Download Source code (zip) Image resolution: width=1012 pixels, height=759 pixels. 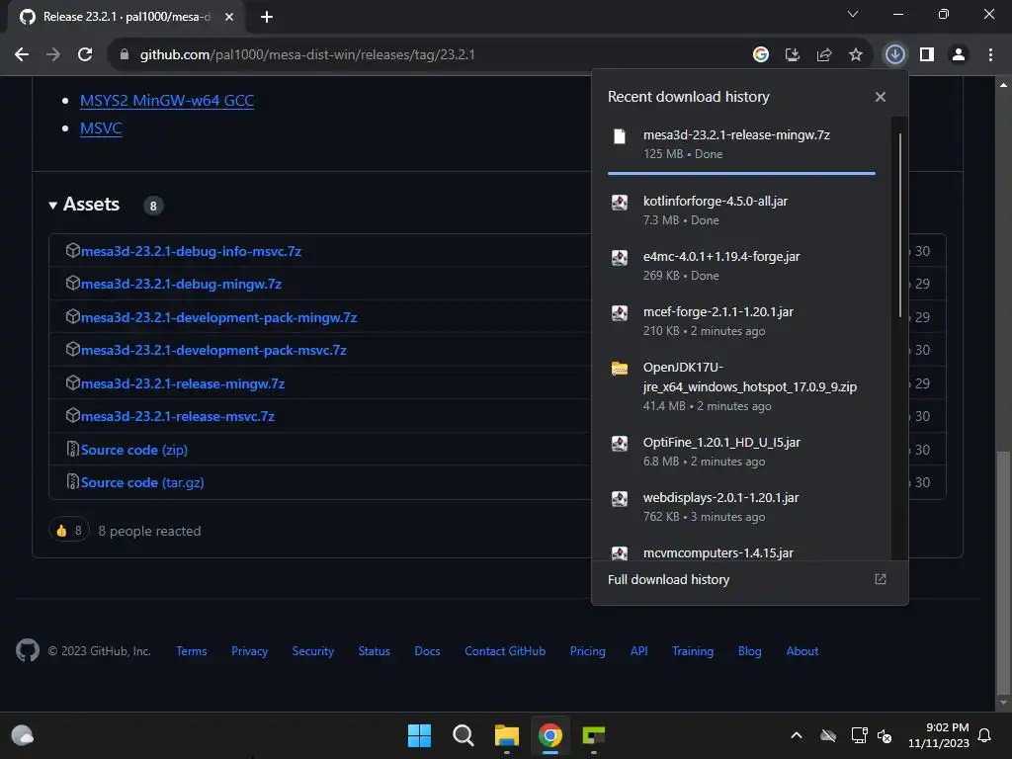134,450
